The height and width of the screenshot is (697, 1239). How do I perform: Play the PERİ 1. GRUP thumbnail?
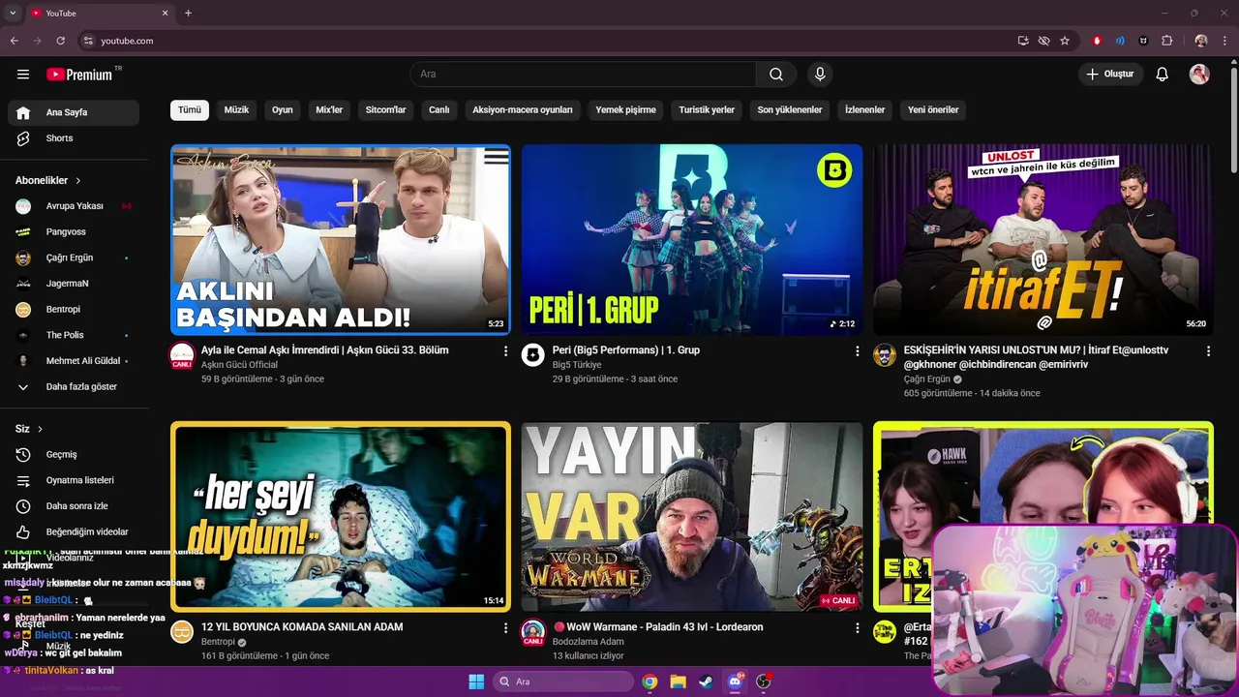(692, 240)
